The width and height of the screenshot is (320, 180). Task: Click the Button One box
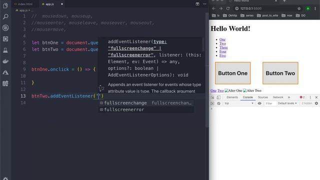click(x=232, y=73)
